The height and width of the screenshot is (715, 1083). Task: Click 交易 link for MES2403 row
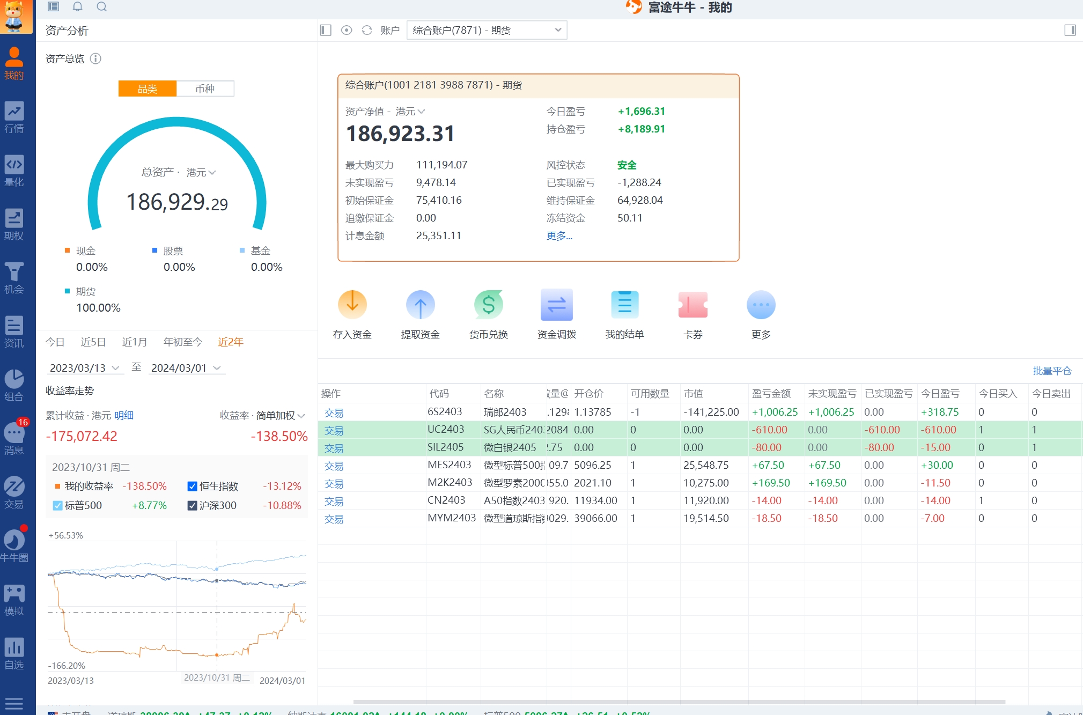334,466
